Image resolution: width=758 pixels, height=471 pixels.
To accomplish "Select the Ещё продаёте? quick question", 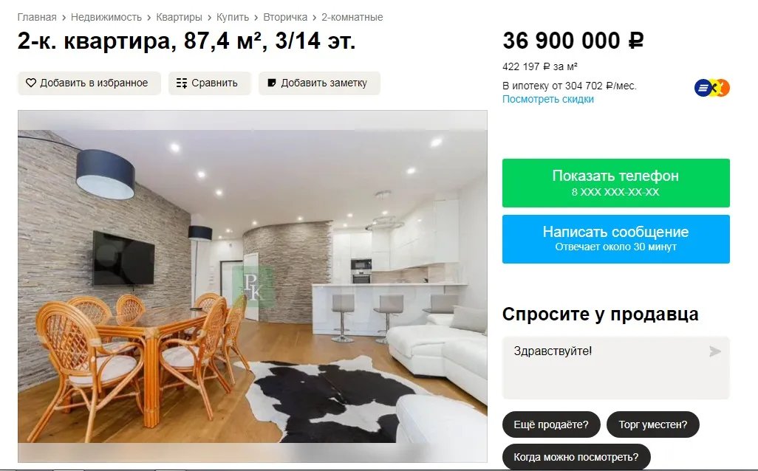I will coord(551,424).
